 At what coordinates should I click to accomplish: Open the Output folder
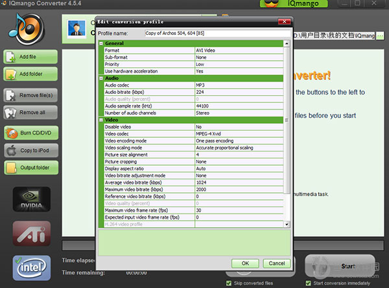point(31,168)
